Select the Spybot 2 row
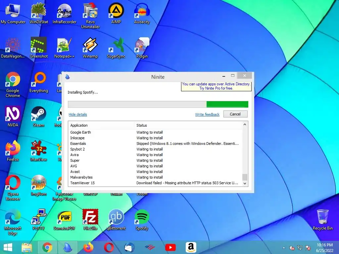This screenshot has width=339, height=254. [x=155, y=149]
